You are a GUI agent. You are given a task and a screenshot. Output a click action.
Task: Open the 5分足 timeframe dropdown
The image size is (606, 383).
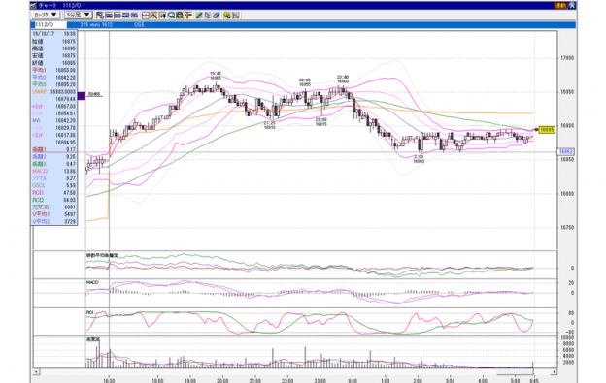coord(79,16)
